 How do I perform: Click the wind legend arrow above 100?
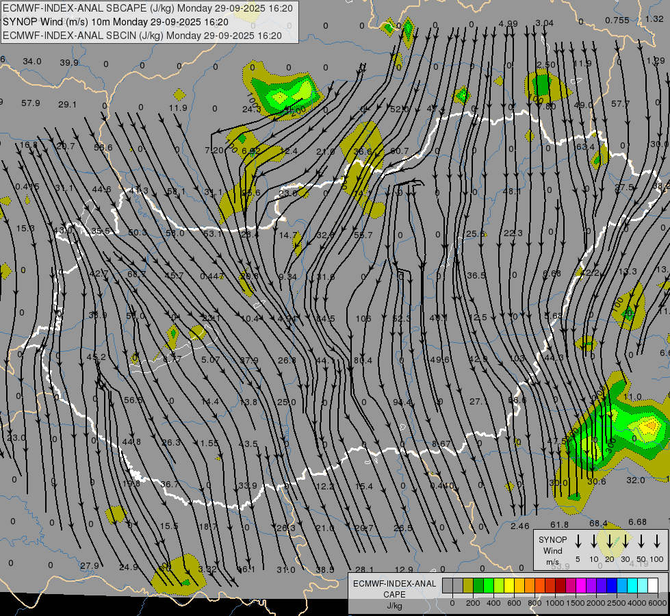point(657,541)
